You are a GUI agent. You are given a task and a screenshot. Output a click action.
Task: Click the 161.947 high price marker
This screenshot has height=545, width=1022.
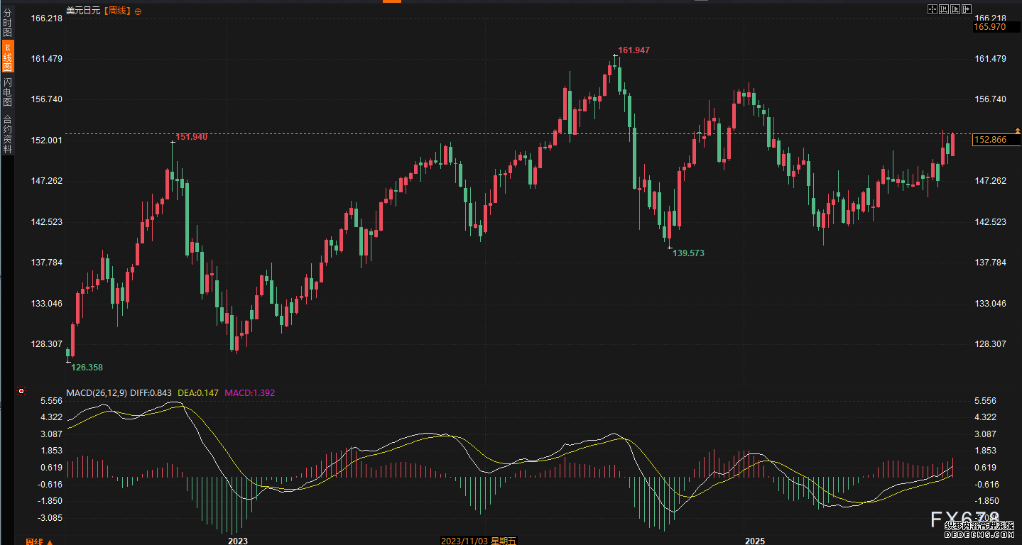(x=634, y=50)
